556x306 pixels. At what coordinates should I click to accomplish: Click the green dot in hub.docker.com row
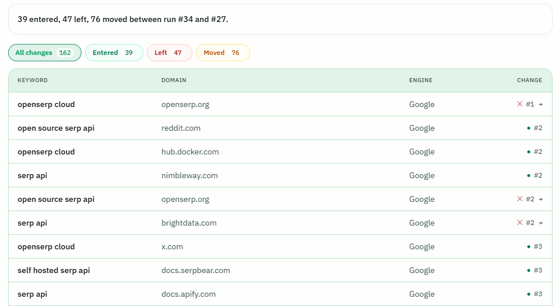pos(529,152)
